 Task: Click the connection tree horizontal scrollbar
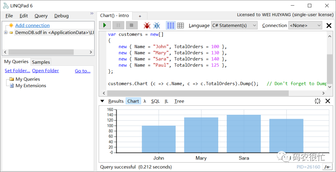[41, 52]
